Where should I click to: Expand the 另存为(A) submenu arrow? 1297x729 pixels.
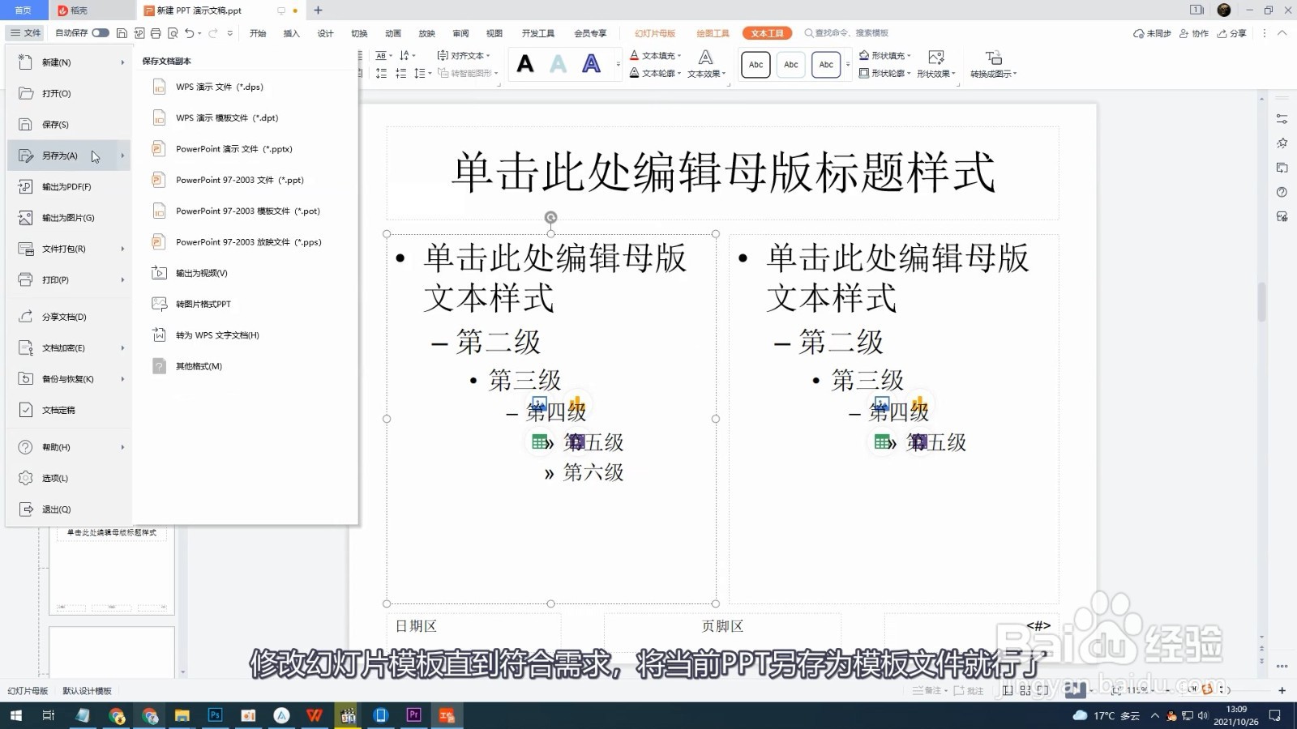(122, 156)
